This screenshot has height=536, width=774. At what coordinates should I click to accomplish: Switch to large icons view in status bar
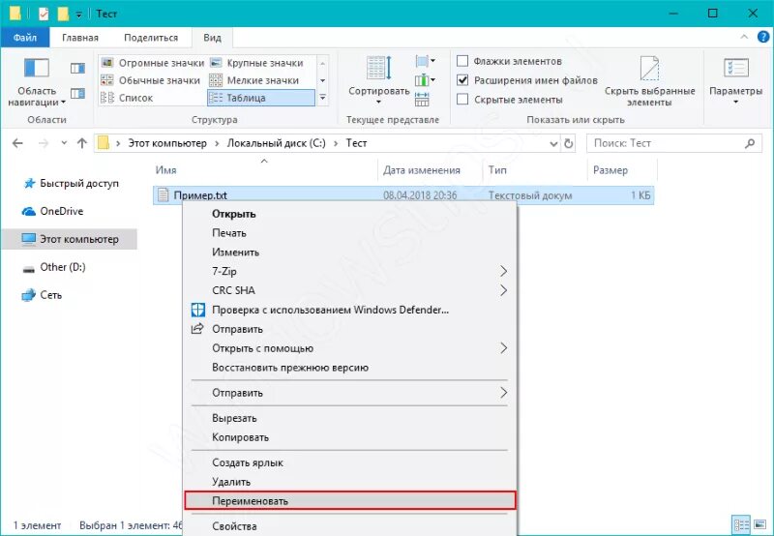(x=759, y=524)
